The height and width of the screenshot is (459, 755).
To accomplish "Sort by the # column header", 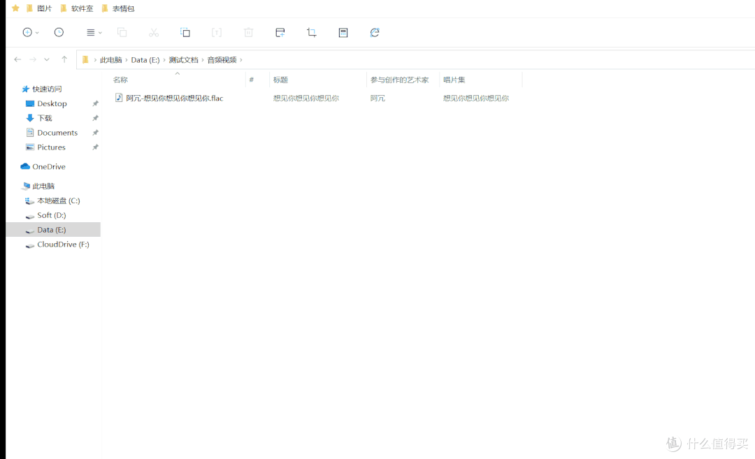I will [x=252, y=80].
